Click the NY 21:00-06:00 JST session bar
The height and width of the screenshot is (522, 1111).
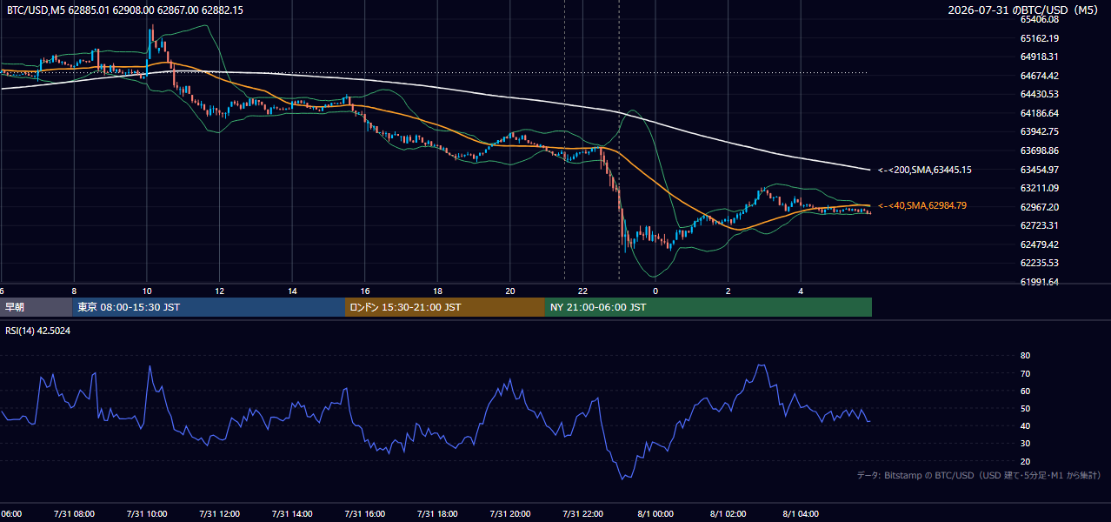pyautogui.click(x=709, y=307)
